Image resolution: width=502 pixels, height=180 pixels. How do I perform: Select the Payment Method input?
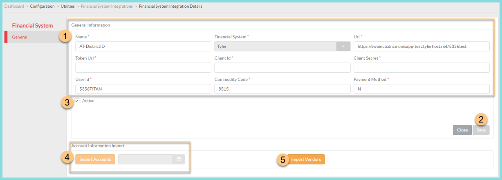(421, 89)
